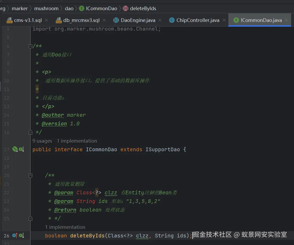Click the 'clzz' parameter on line 26
The height and width of the screenshot is (245, 294).
click(142, 236)
